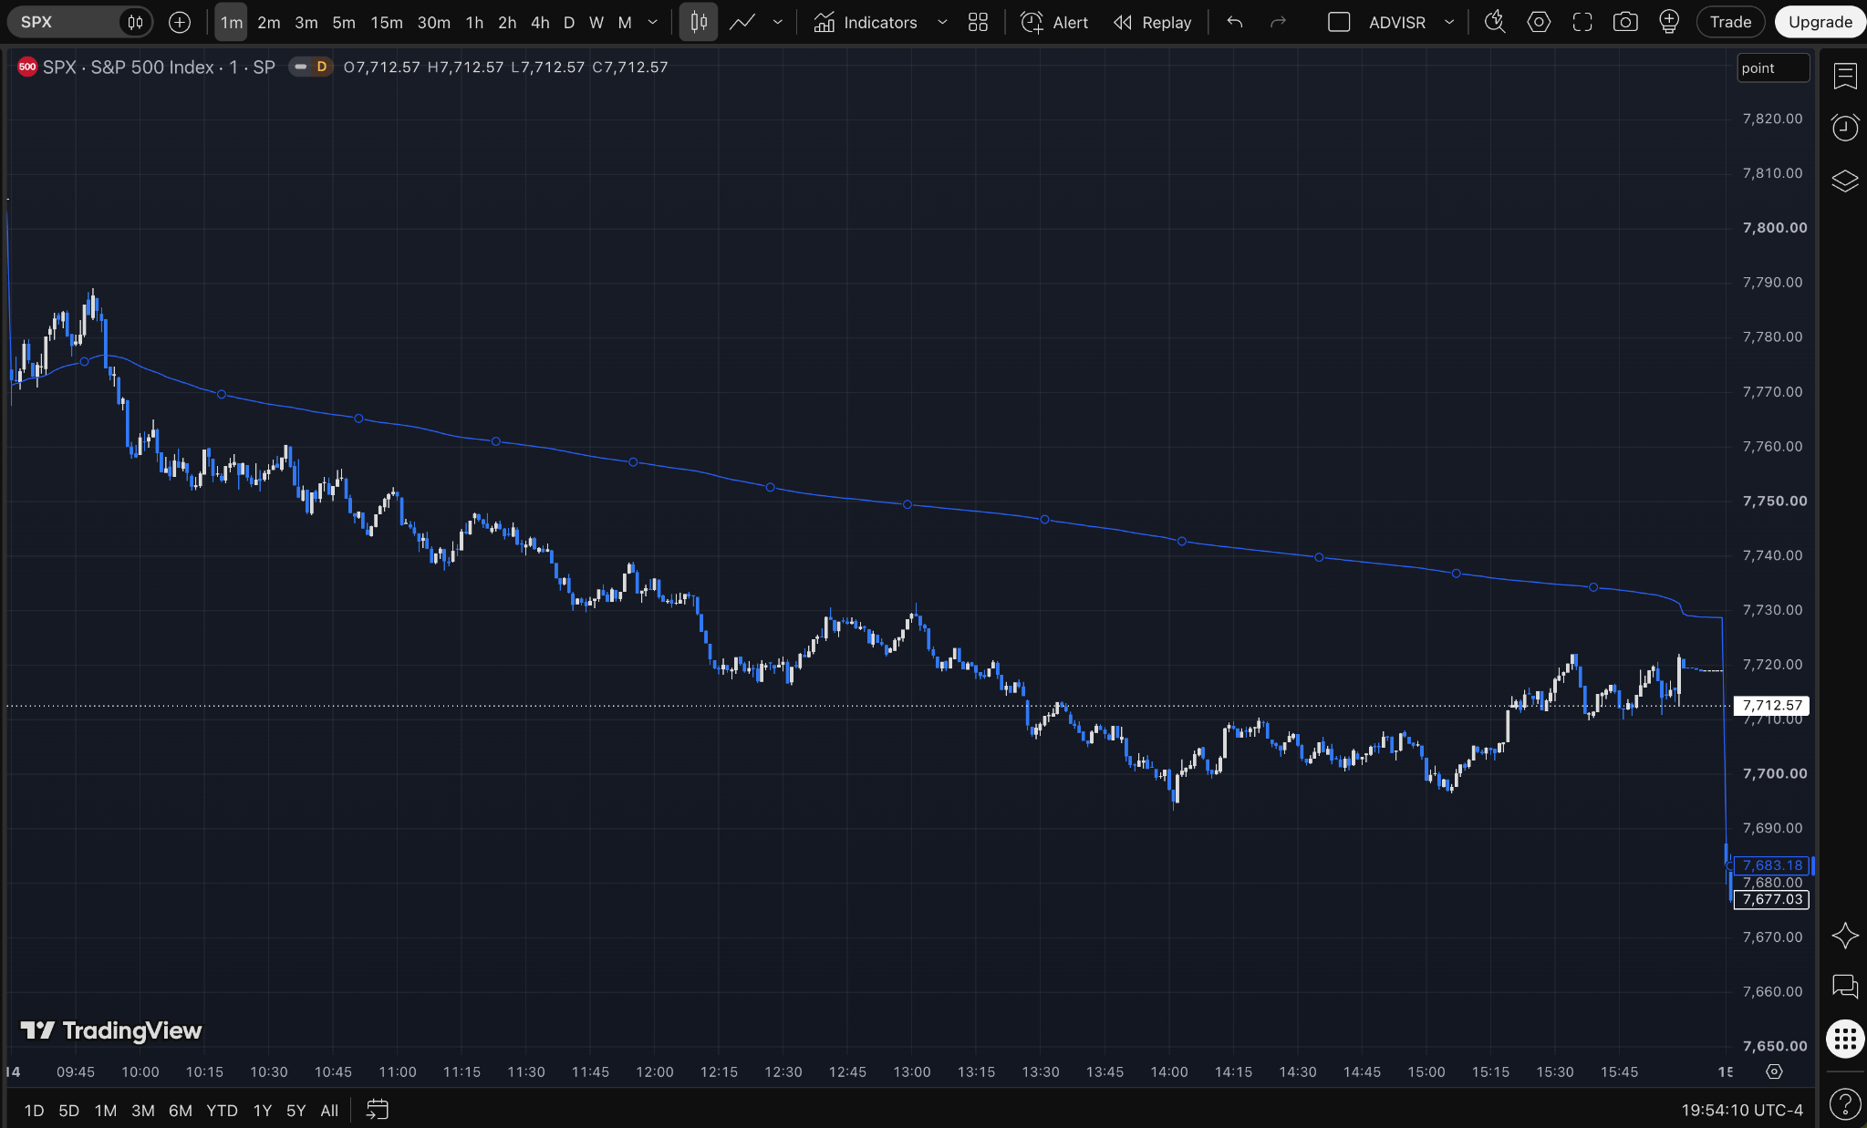Viewport: 1867px width, 1128px height.
Task: Open the object tree layers icon
Action: [x=1845, y=181]
